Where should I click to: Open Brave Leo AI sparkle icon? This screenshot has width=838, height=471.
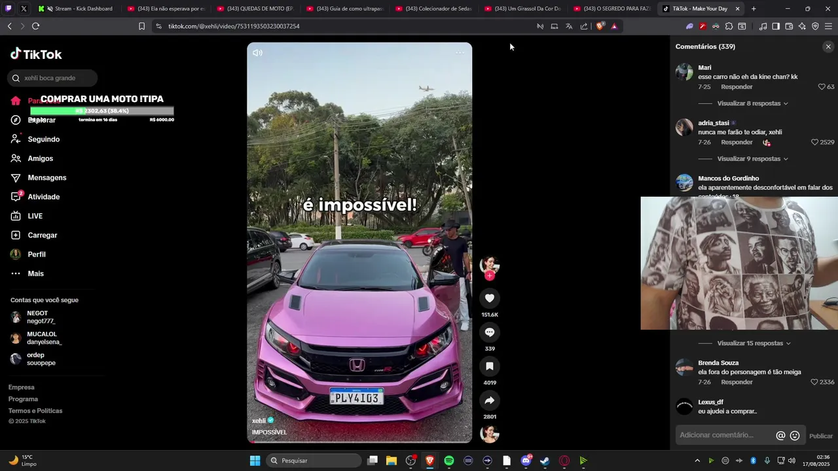pos(802,26)
